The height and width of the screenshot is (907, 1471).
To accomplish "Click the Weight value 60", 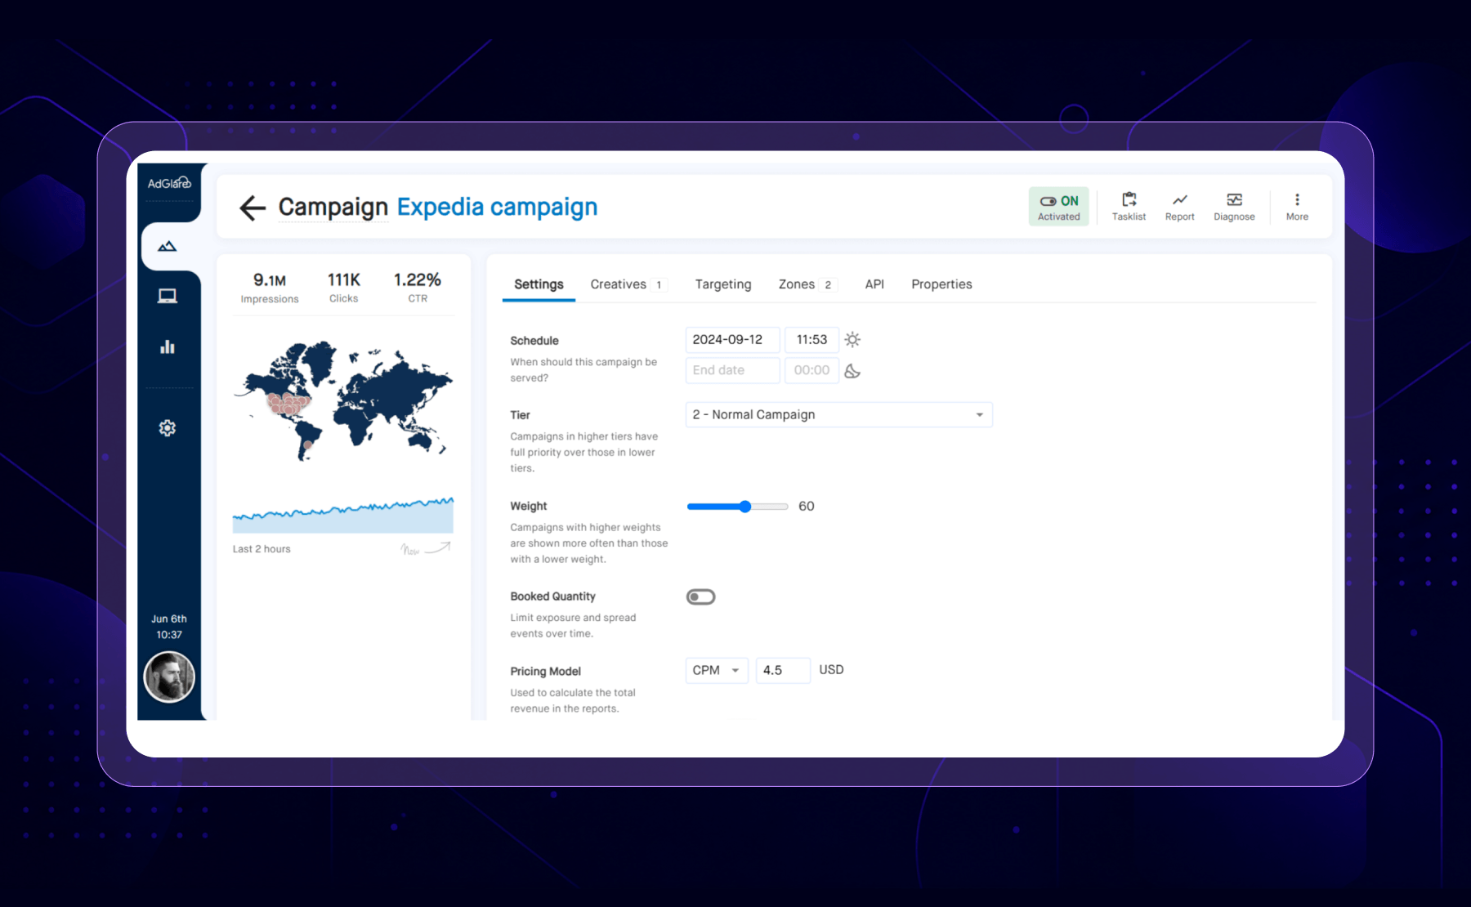I will pos(807,507).
